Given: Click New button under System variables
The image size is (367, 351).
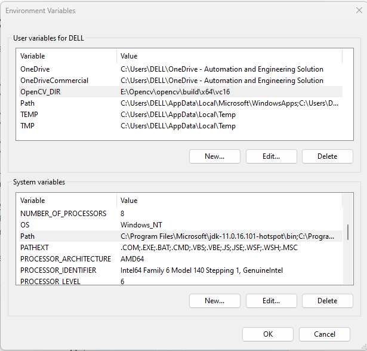Looking at the screenshot, I should (214, 301).
